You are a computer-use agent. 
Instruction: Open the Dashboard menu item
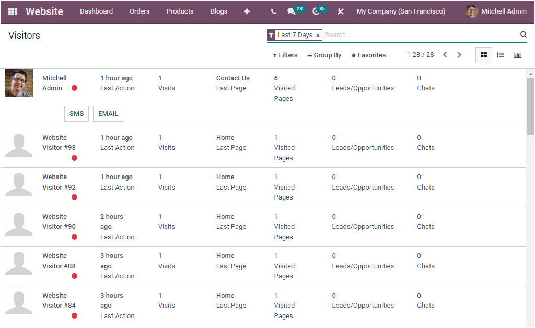96,11
